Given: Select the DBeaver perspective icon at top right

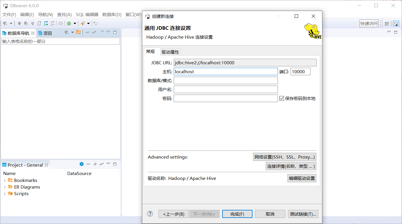Looking at the screenshot, I should [396, 24].
